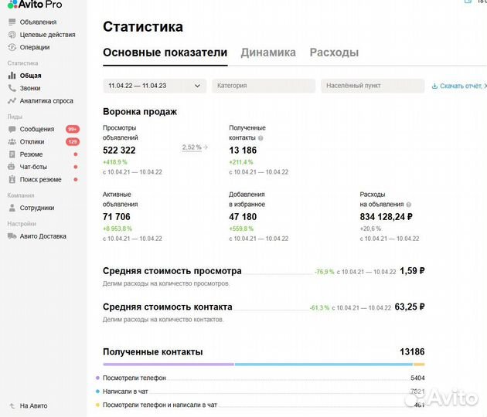Open Авито Доставка settings item
Screen dimensions: 487x417
click(x=43, y=236)
